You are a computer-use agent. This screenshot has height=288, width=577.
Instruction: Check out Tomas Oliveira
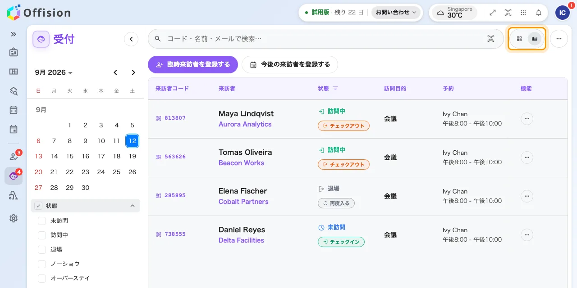[343, 165]
